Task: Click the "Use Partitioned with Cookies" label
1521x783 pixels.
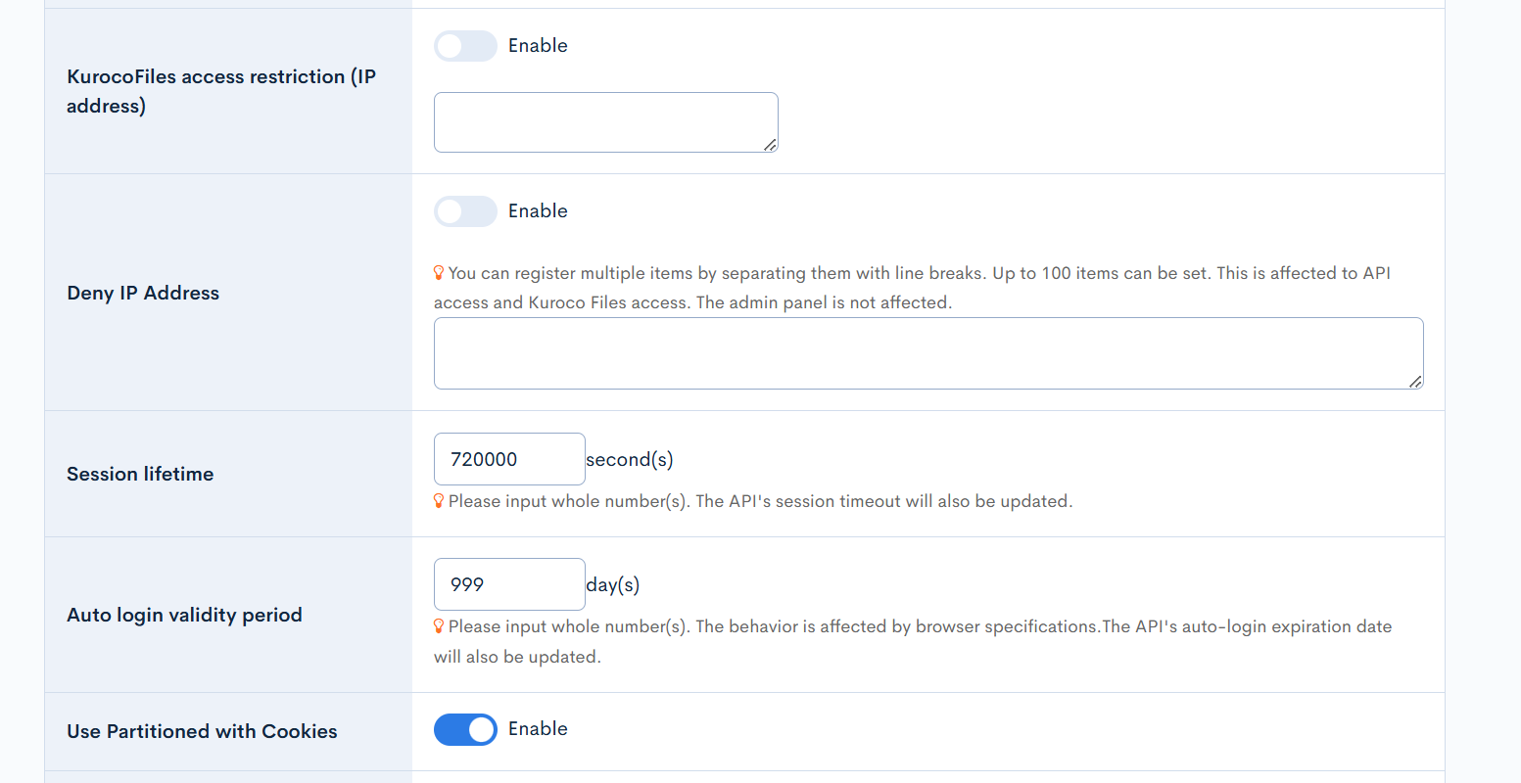Action: [x=202, y=731]
